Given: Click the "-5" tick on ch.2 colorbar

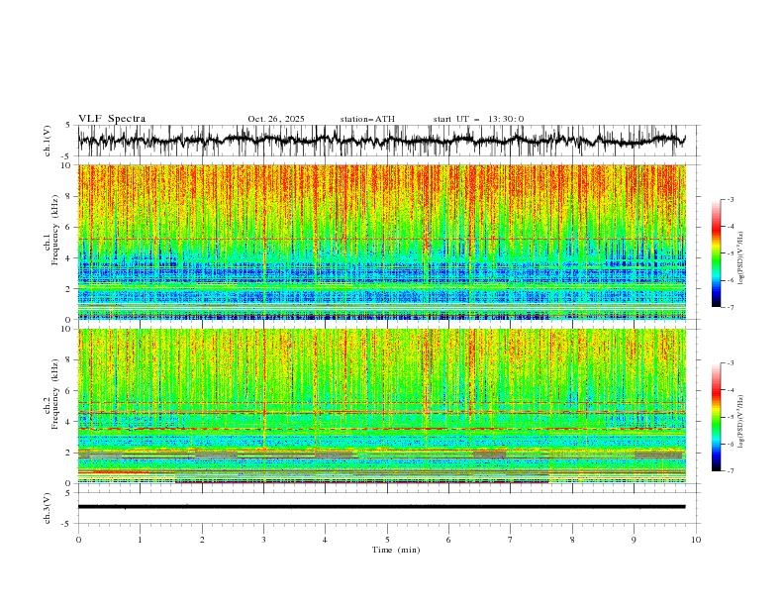Looking at the screenshot, I should coord(731,417).
